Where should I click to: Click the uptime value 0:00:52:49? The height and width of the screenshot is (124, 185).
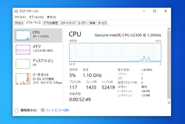click(80, 99)
